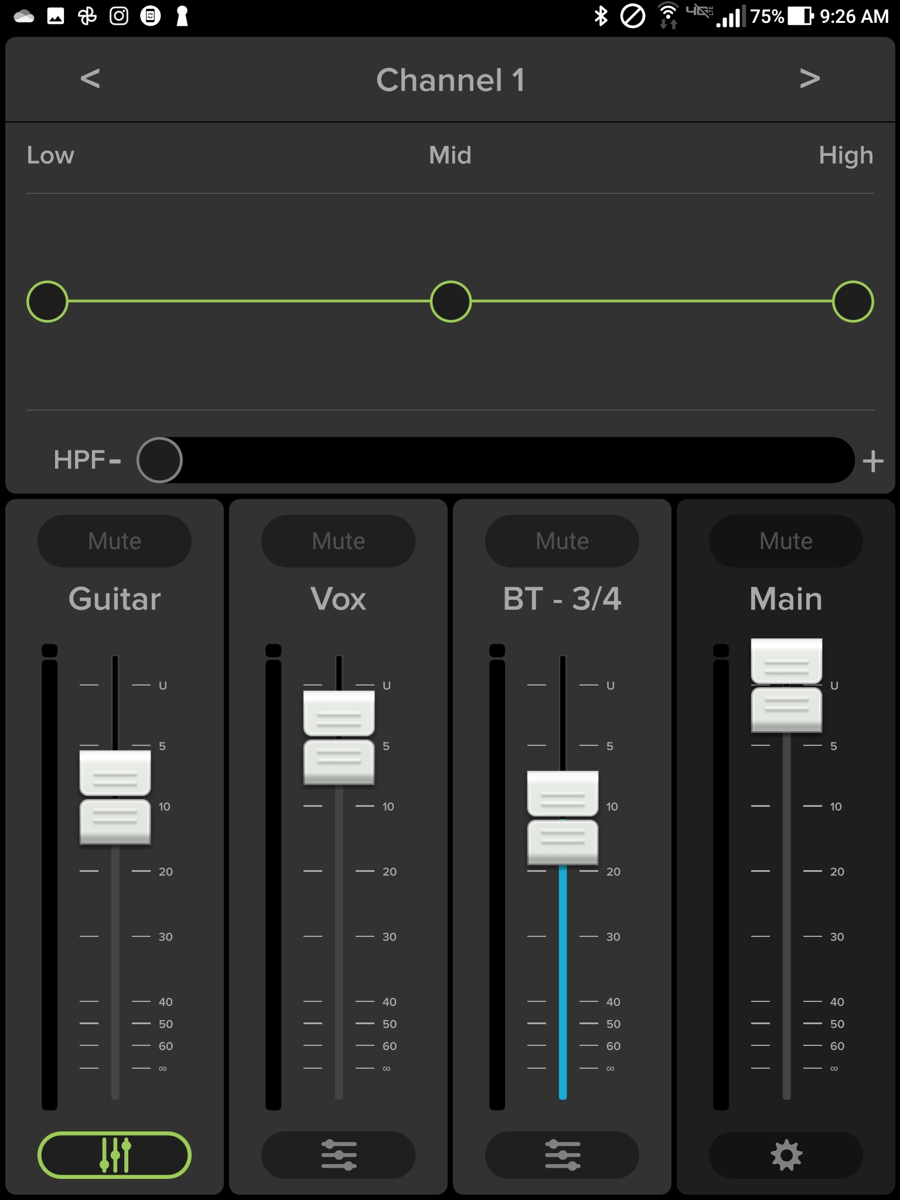The height and width of the screenshot is (1200, 900).
Task: Click the BT - 3/4 channel name
Action: tap(562, 599)
